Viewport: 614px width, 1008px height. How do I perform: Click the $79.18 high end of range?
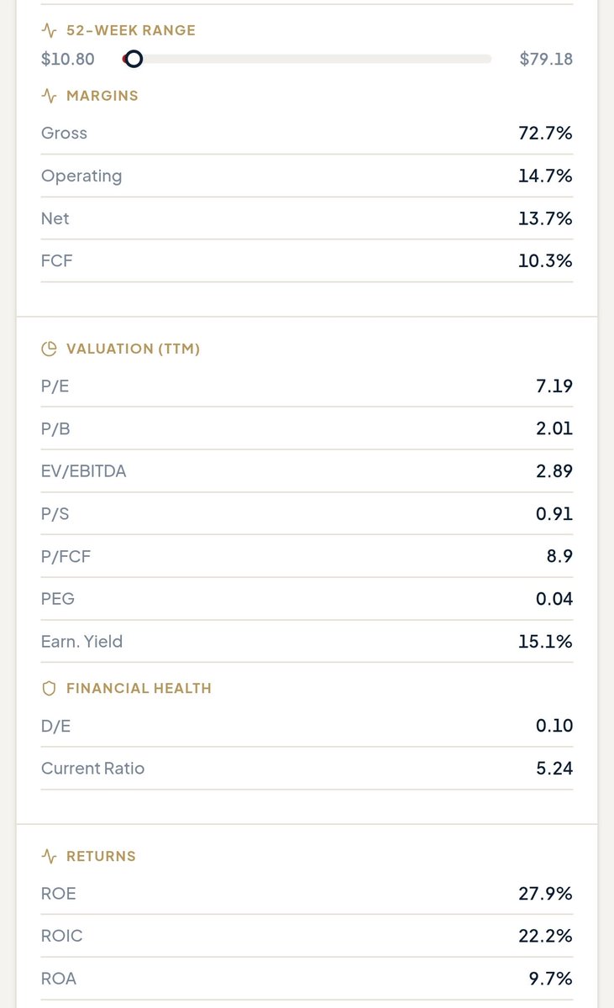coord(546,59)
